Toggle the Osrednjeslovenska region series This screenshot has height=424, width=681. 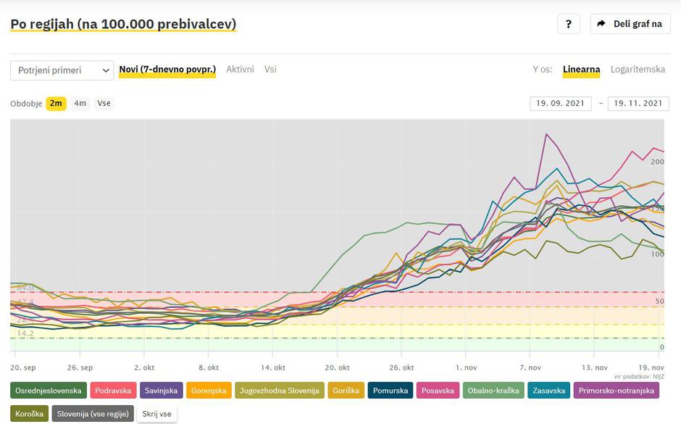pyautogui.click(x=49, y=391)
